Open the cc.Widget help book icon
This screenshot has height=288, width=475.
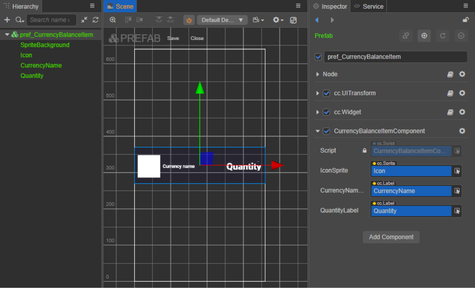tap(450, 112)
